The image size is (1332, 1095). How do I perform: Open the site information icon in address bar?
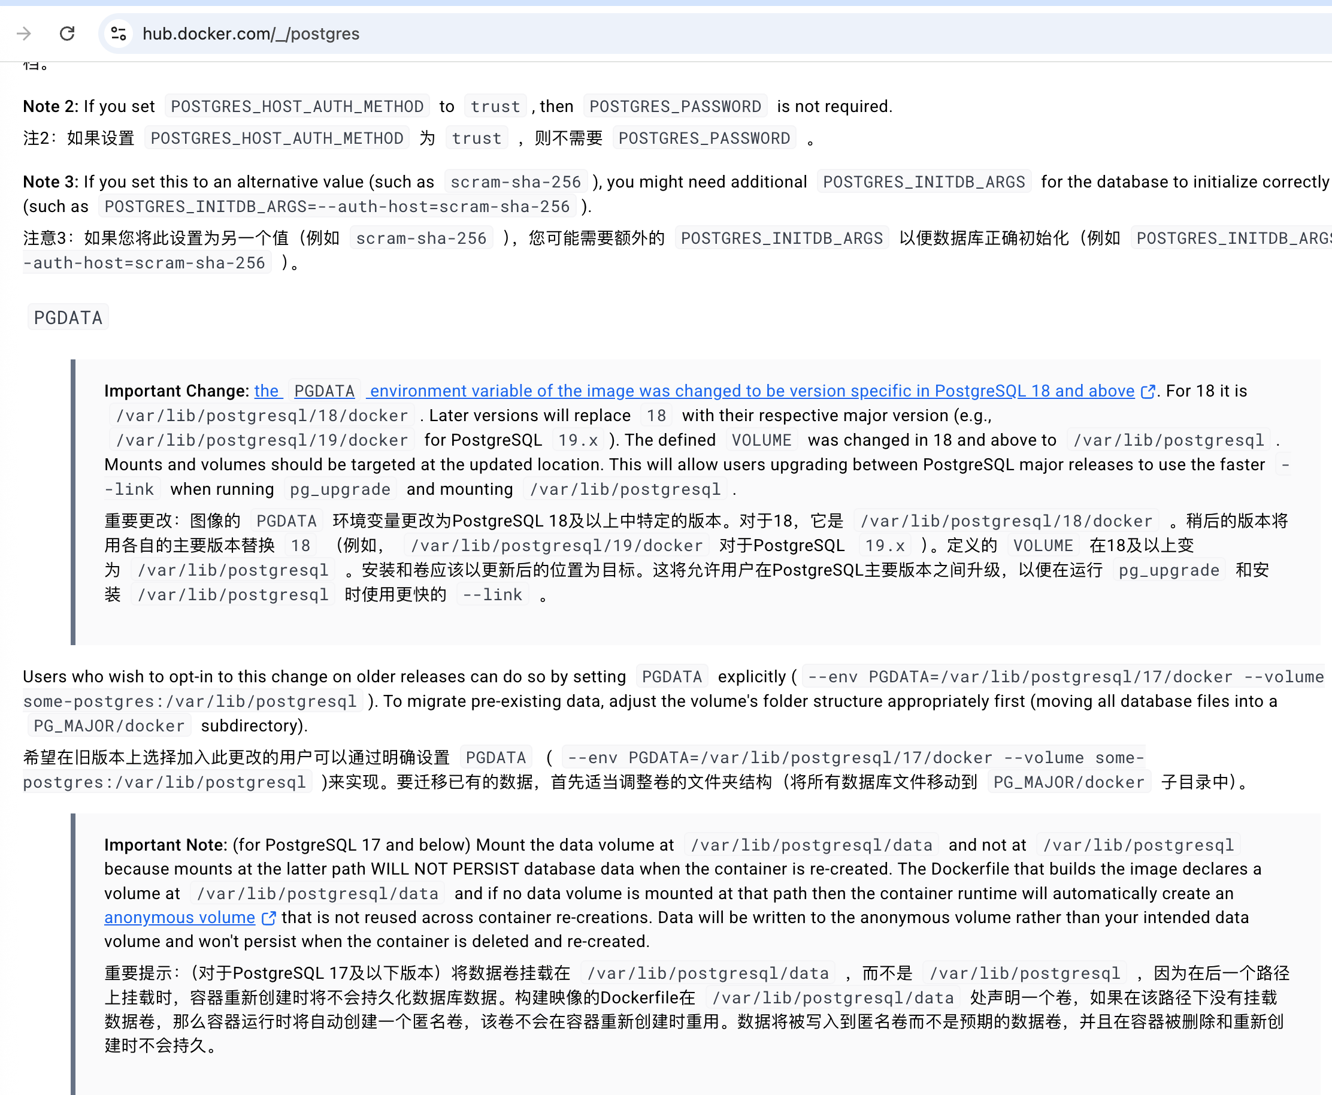click(x=119, y=34)
